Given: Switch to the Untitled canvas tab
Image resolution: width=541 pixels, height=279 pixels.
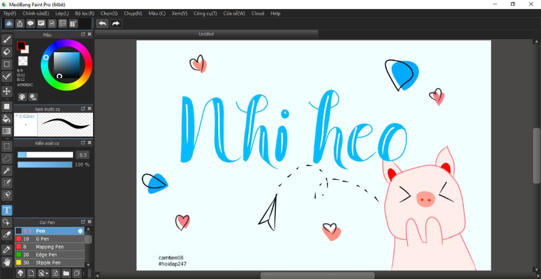Looking at the screenshot, I should pyautogui.click(x=207, y=34).
